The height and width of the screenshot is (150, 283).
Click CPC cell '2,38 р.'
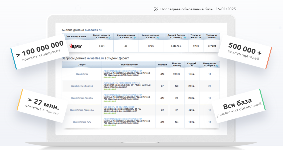[x=192, y=98]
